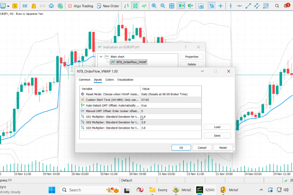Tile chart windows with grid icon
The width and height of the screenshot is (293, 195).
pos(172,6)
